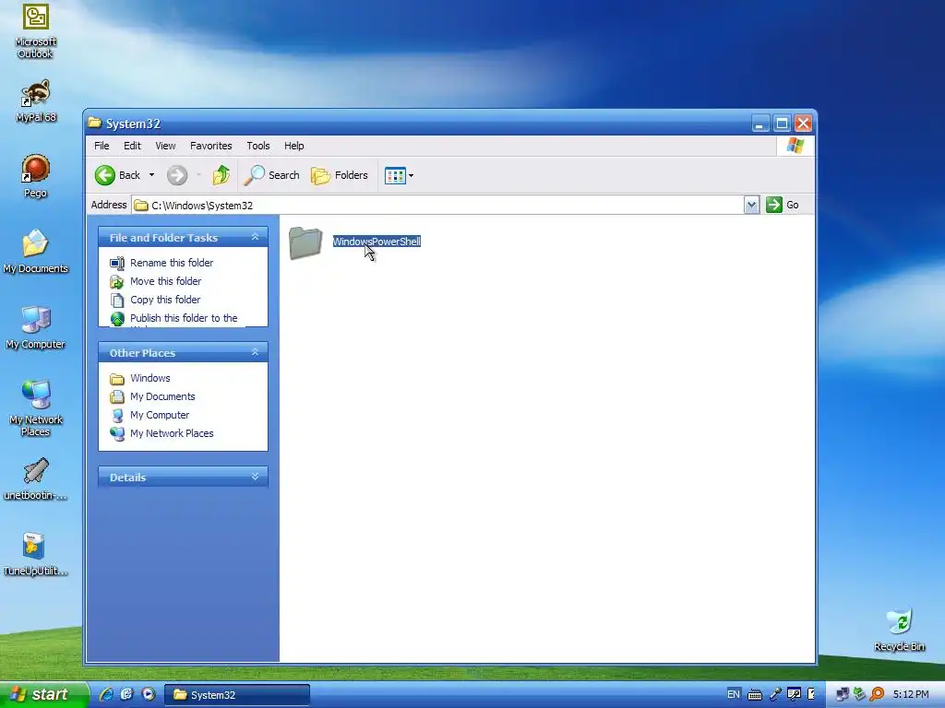
Task: Open the View menu
Action: 165,146
